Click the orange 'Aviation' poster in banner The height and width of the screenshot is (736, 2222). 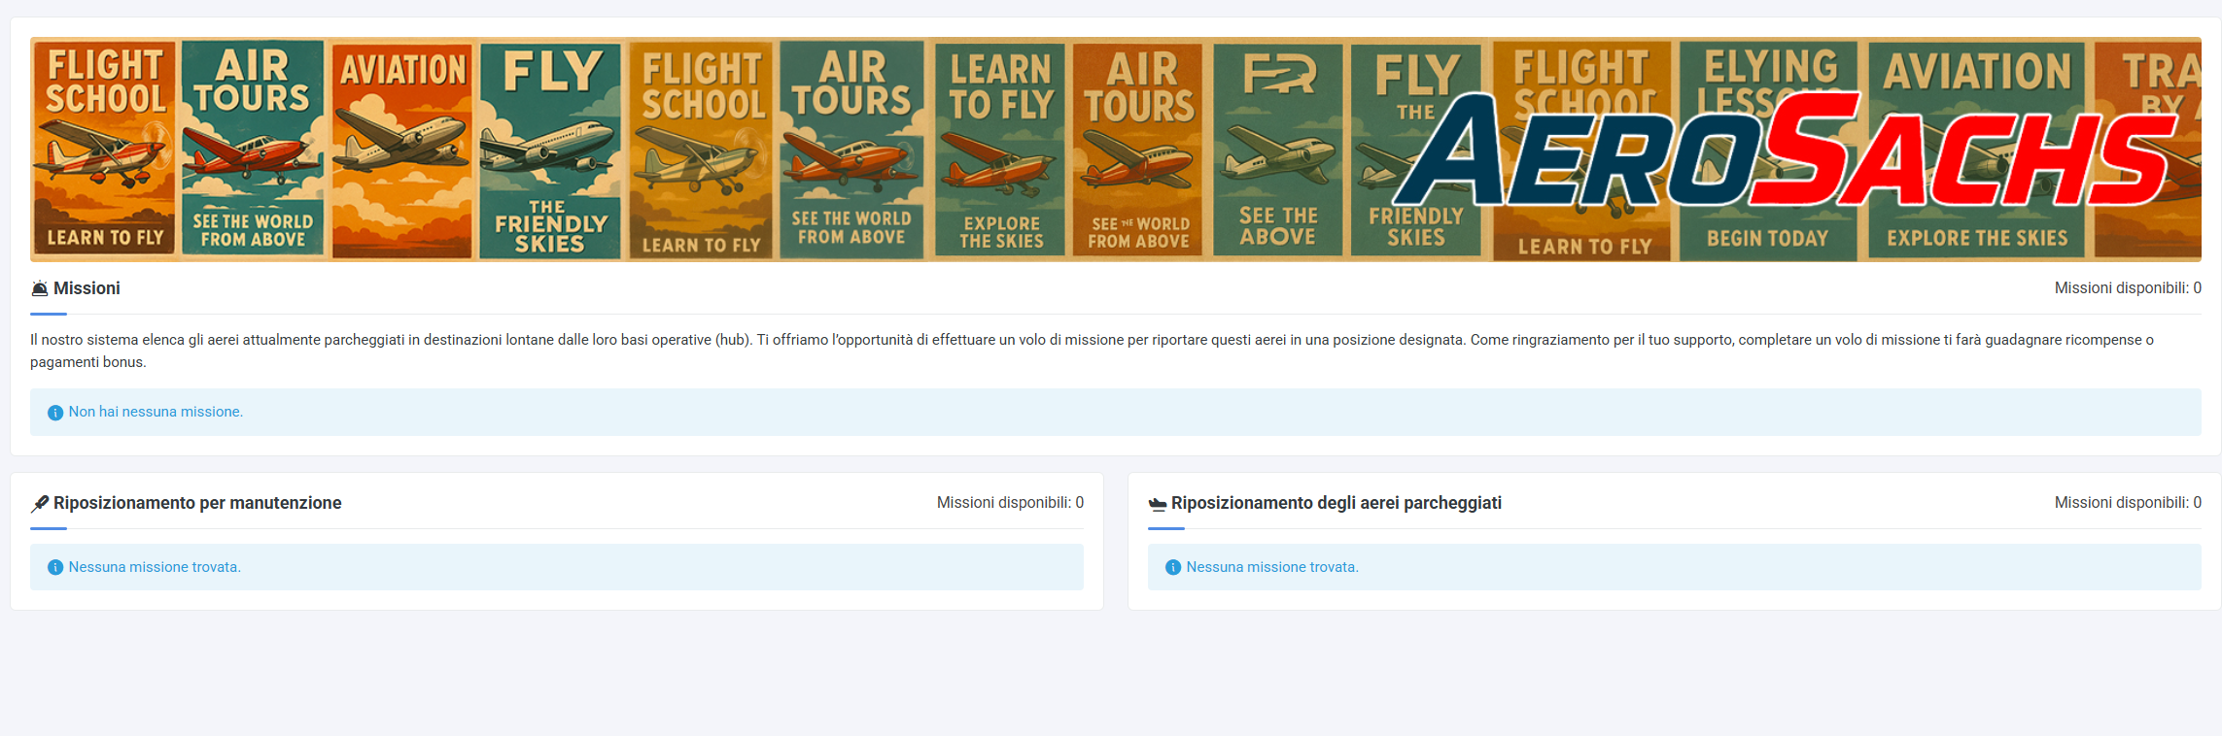[402, 151]
